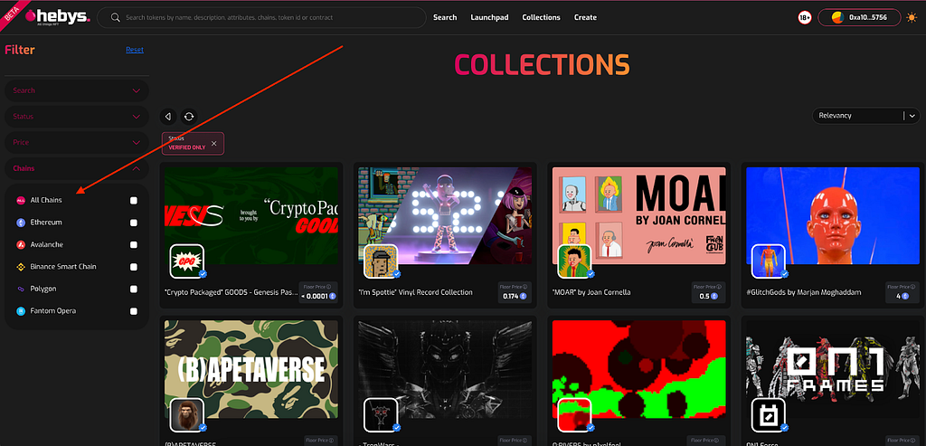Click the verified badge on the CPG avatar
The width and height of the screenshot is (926, 446).
pyautogui.click(x=203, y=274)
